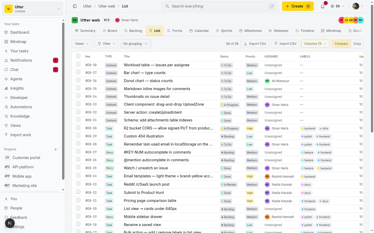Screen dimensions: 374x233
Task: Click the yellow Create button
Action: point(298,6)
